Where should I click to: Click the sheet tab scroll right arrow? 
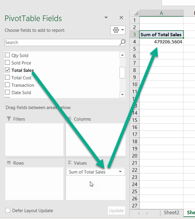pos(147,213)
